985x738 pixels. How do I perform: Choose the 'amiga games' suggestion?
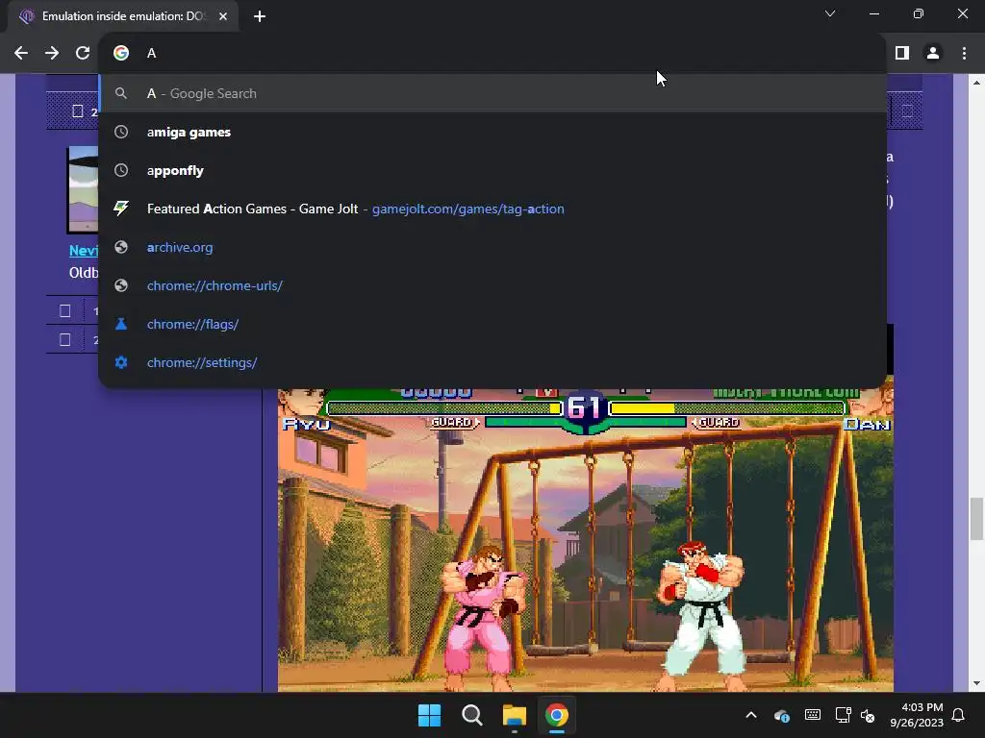tap(492, 132)
